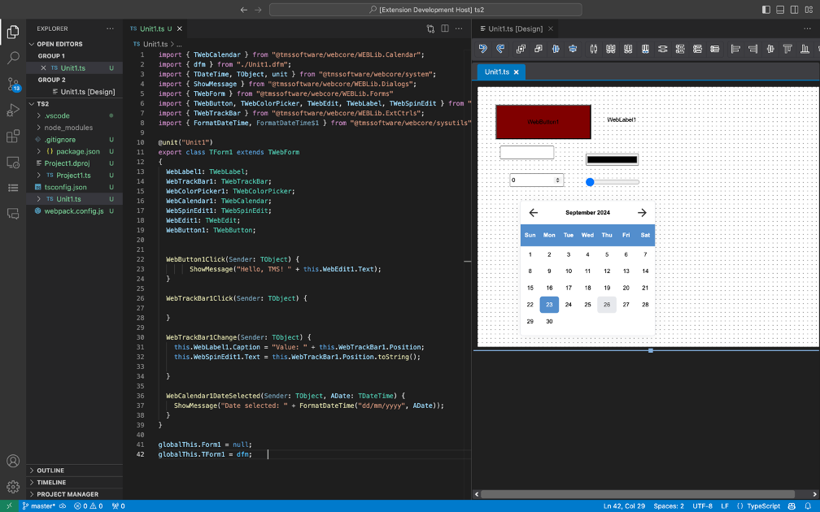Viewport: 820px width, 512px height.
Task: Open tsconfig.json in the explorer
Action: pos(74,187)
